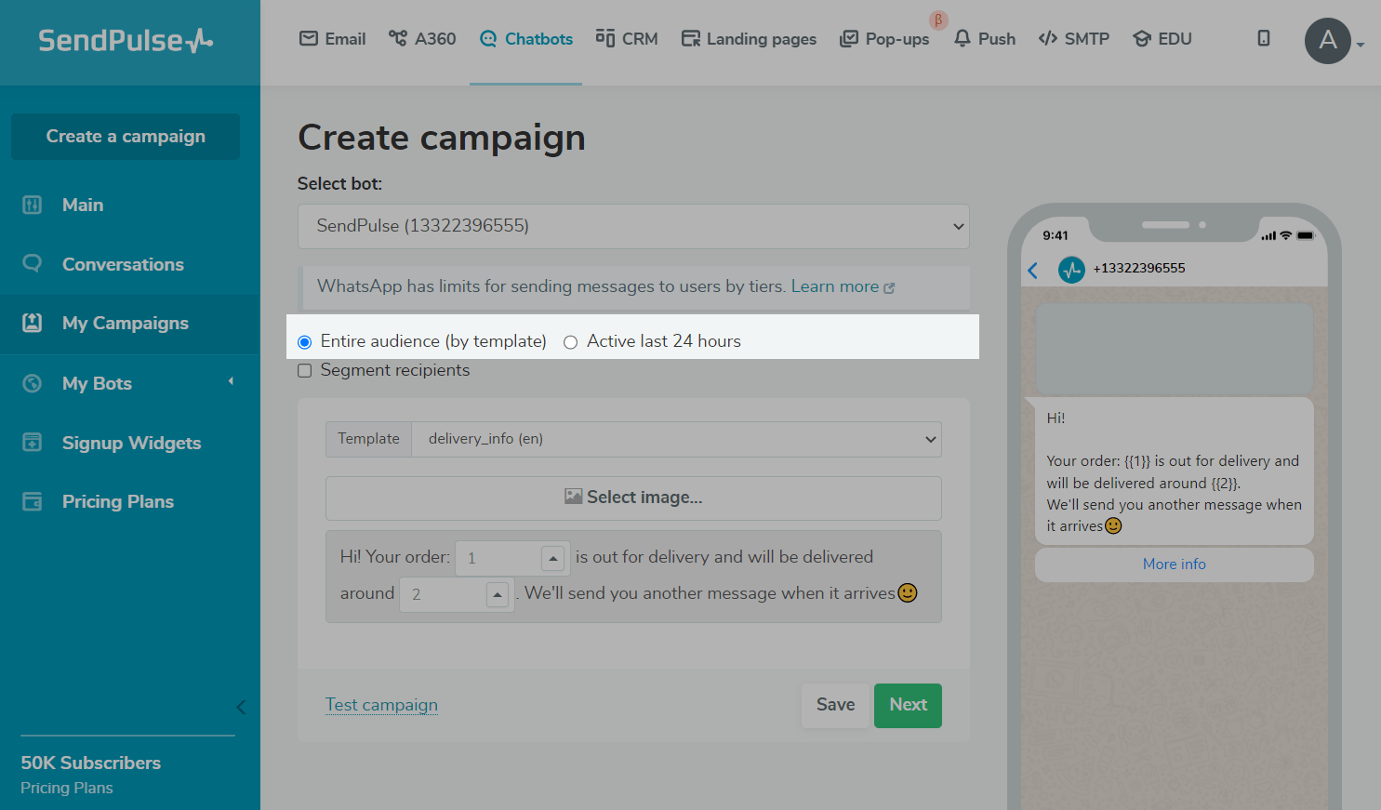Collapse the sidebar with the chevron arrow

pos(241,707)
